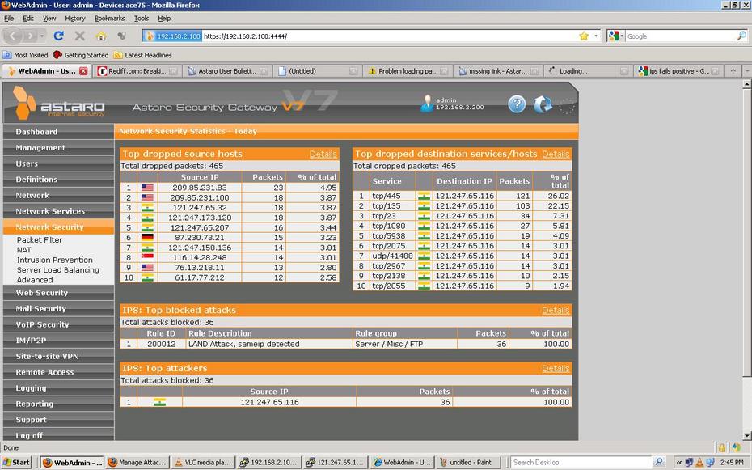This screenshot has width=752, height=470.
Task: Expand the Network Services sidebar menu
Action: click(x=58, y=211)
